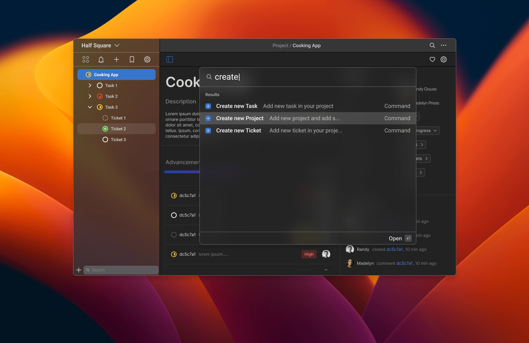
Task: Click Ticket 2 green status icon
Action: coord(105,129)
